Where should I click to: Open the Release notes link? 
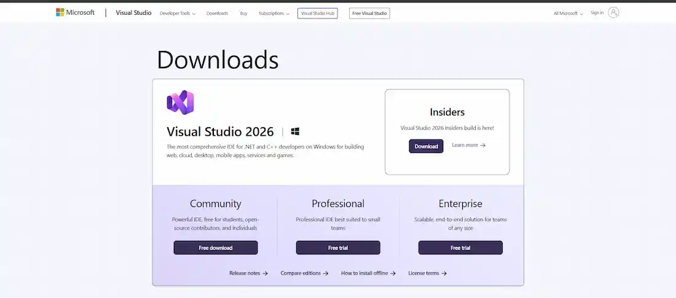(248, 273)
